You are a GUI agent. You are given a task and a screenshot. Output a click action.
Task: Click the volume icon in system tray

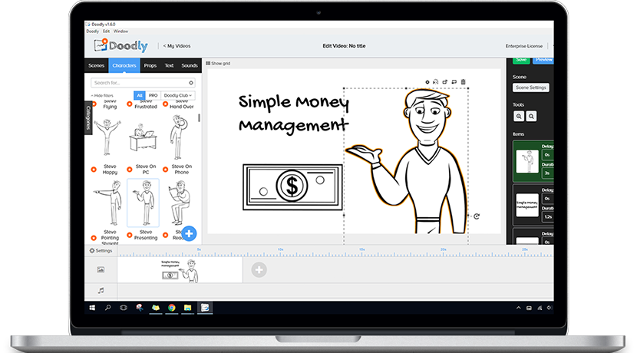click(x=550, y=308)
